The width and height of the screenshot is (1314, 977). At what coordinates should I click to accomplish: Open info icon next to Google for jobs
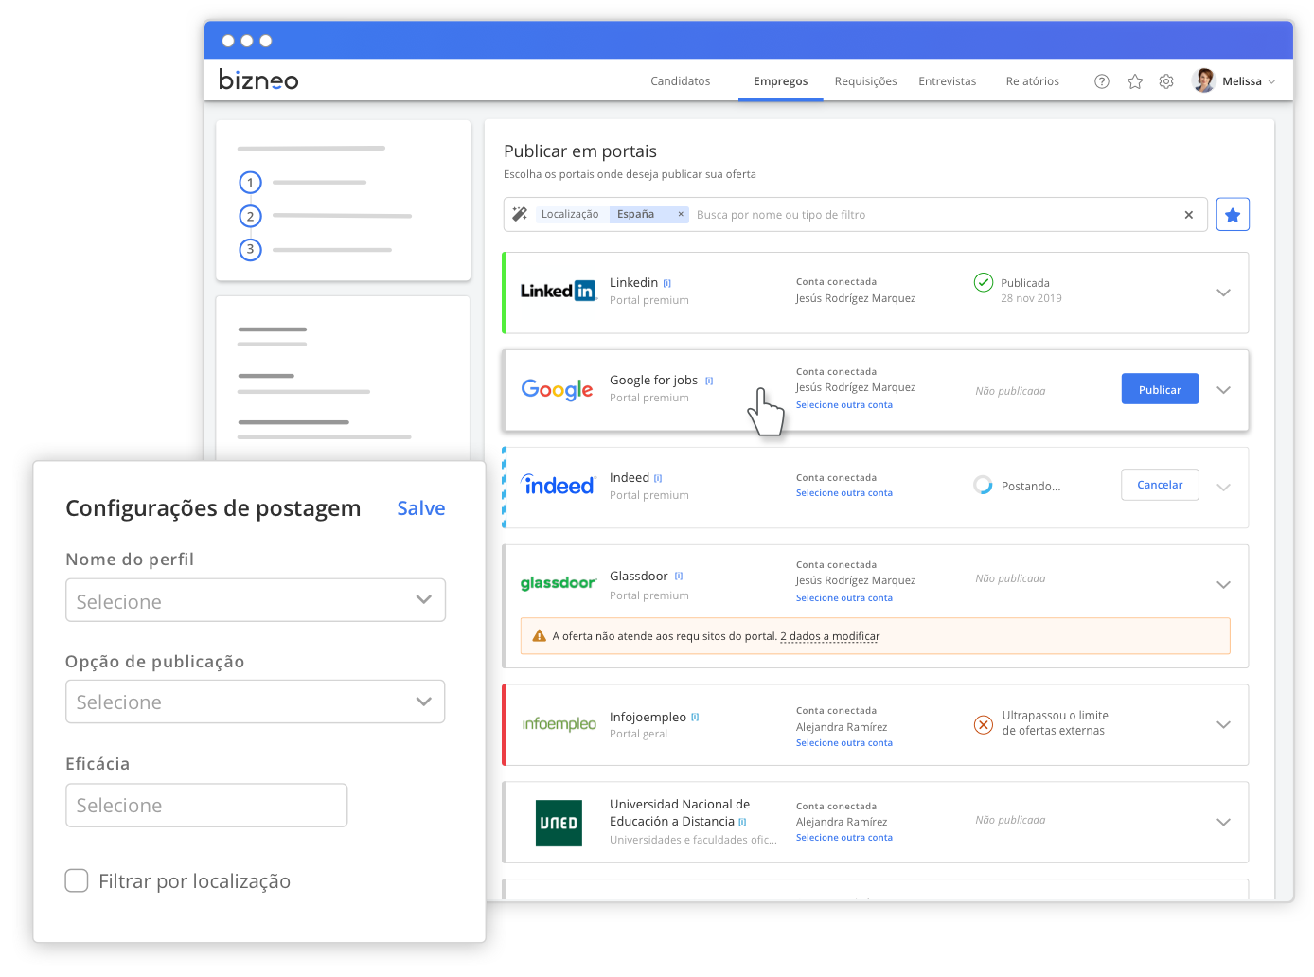click(x=709, y=381)
